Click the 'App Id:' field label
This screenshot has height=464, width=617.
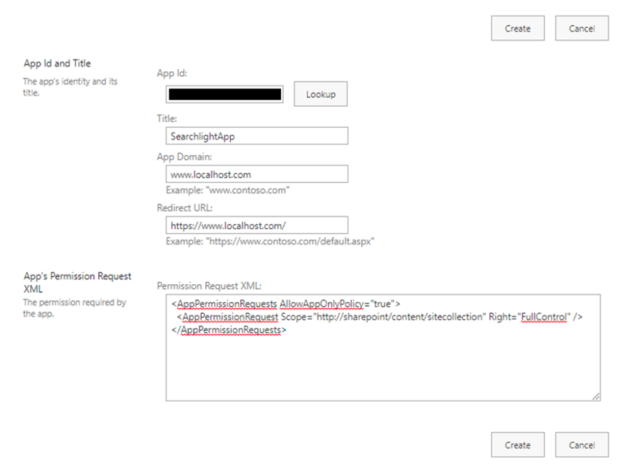172,73
